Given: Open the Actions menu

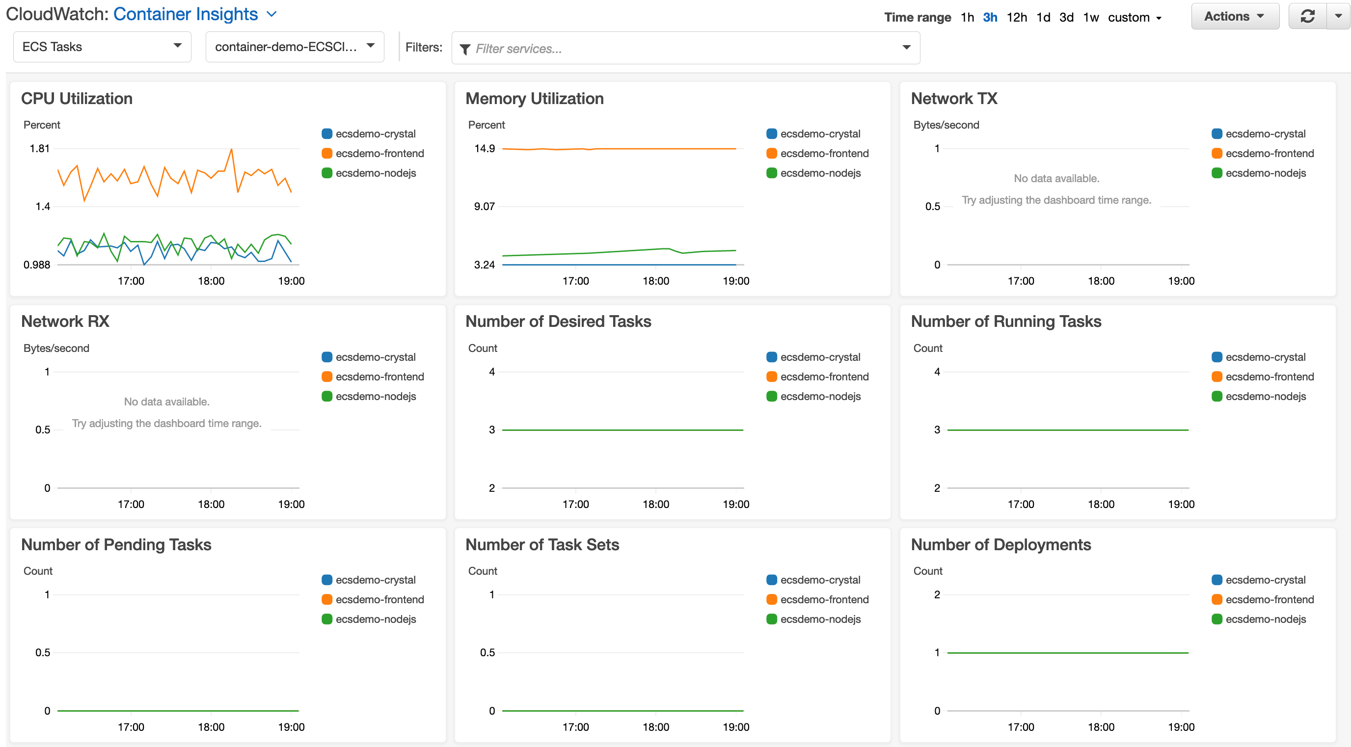Looking at the screenshot, I should 1235,16.
